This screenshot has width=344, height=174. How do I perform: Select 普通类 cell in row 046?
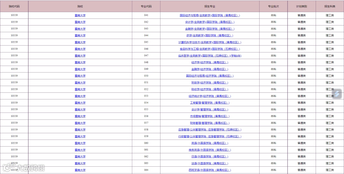tap(302, 49)
